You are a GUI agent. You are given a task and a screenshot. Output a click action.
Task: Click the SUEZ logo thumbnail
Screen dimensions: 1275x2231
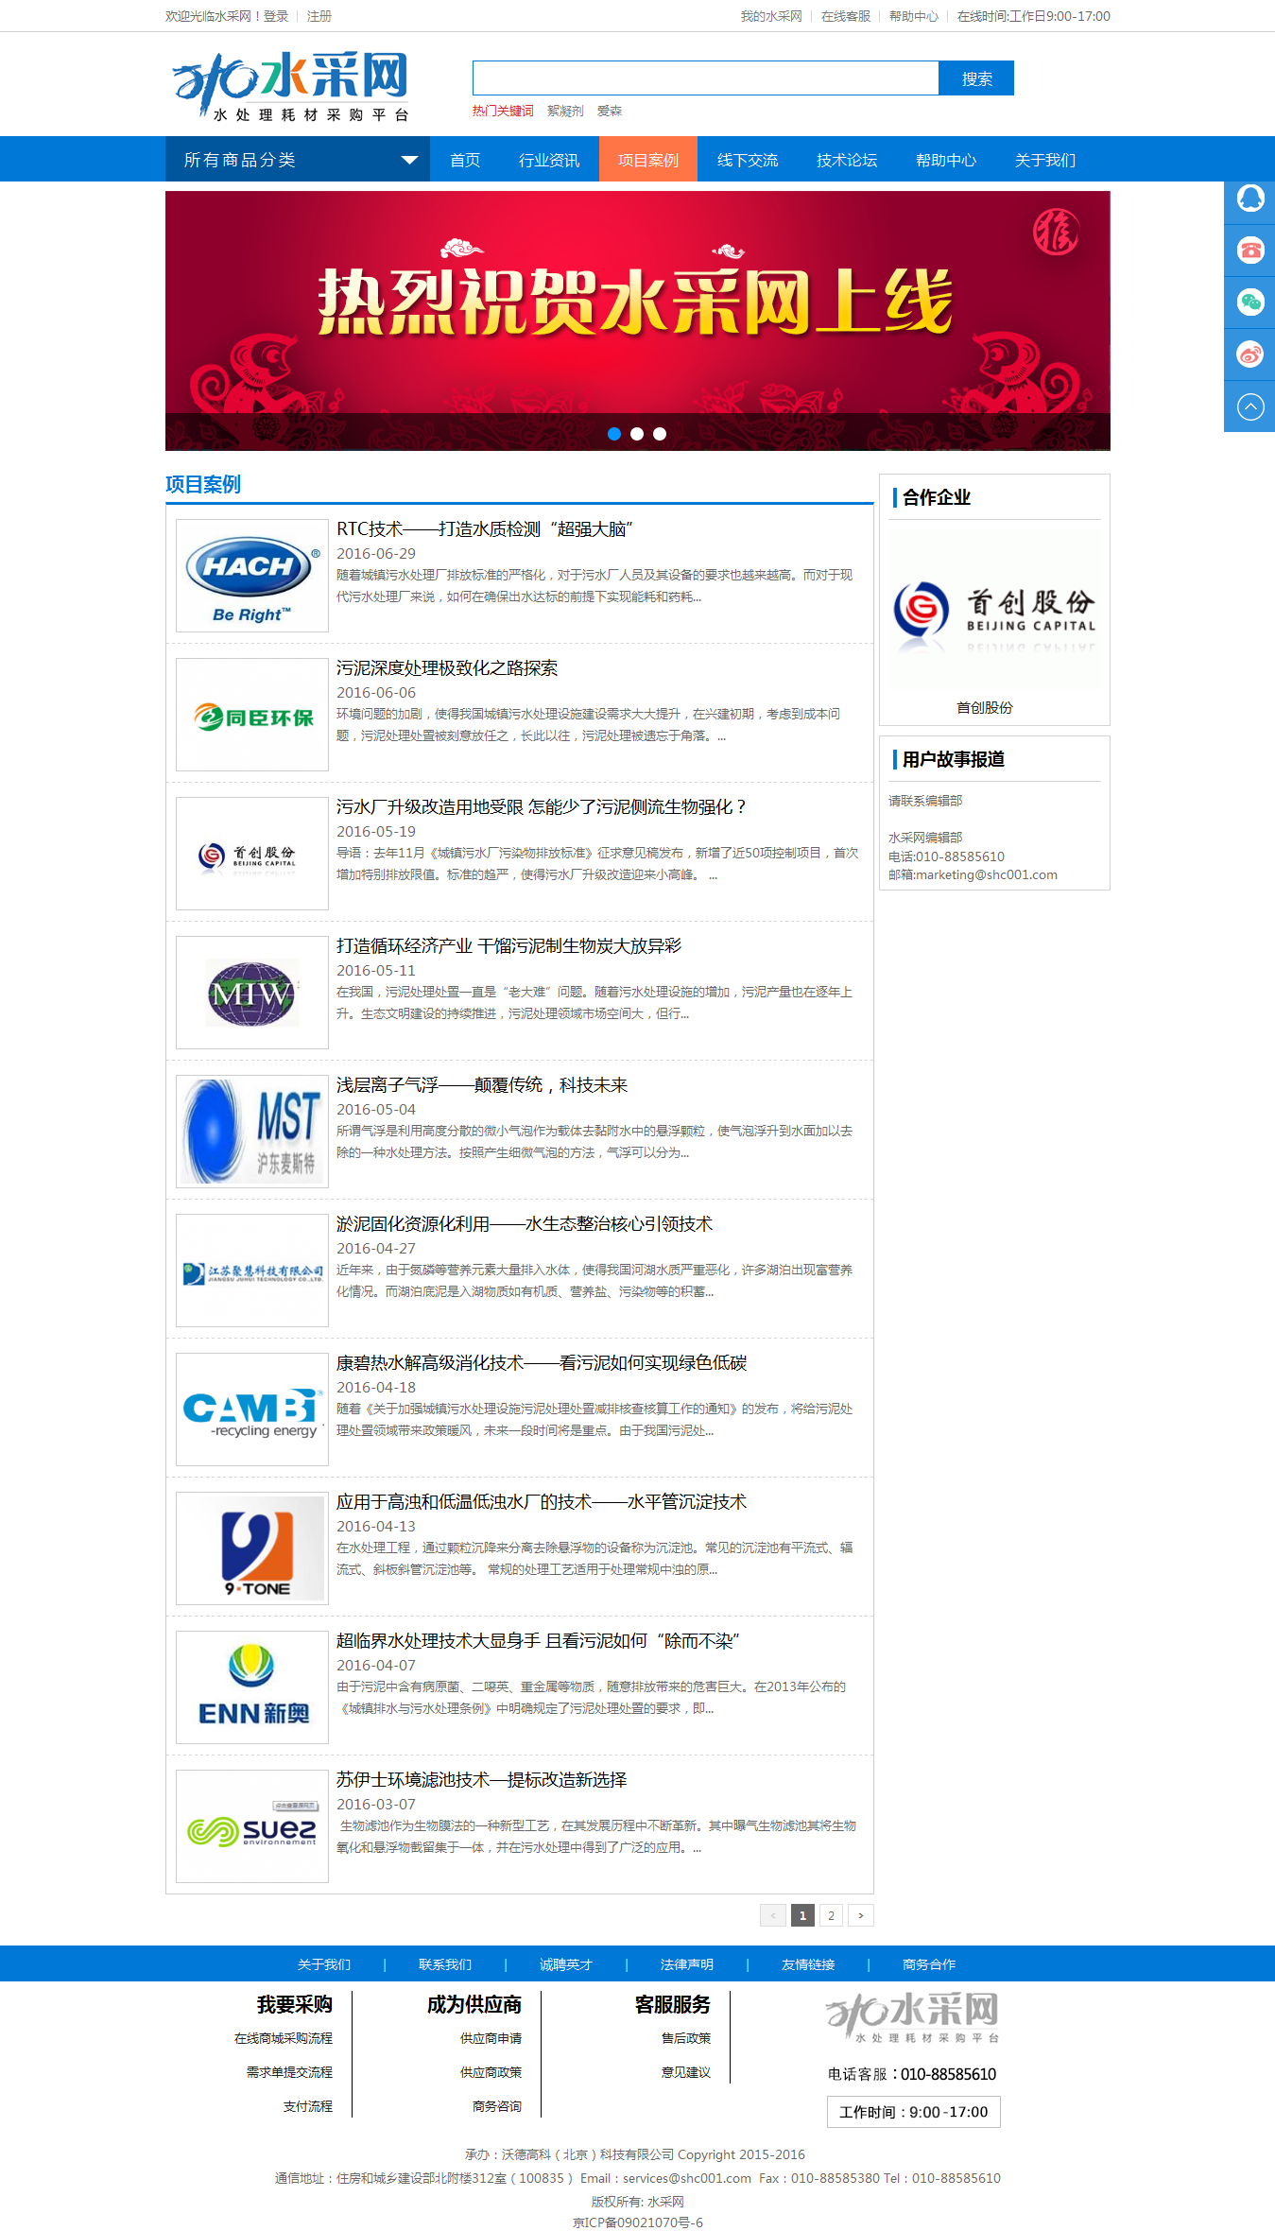pos(252,1826)
